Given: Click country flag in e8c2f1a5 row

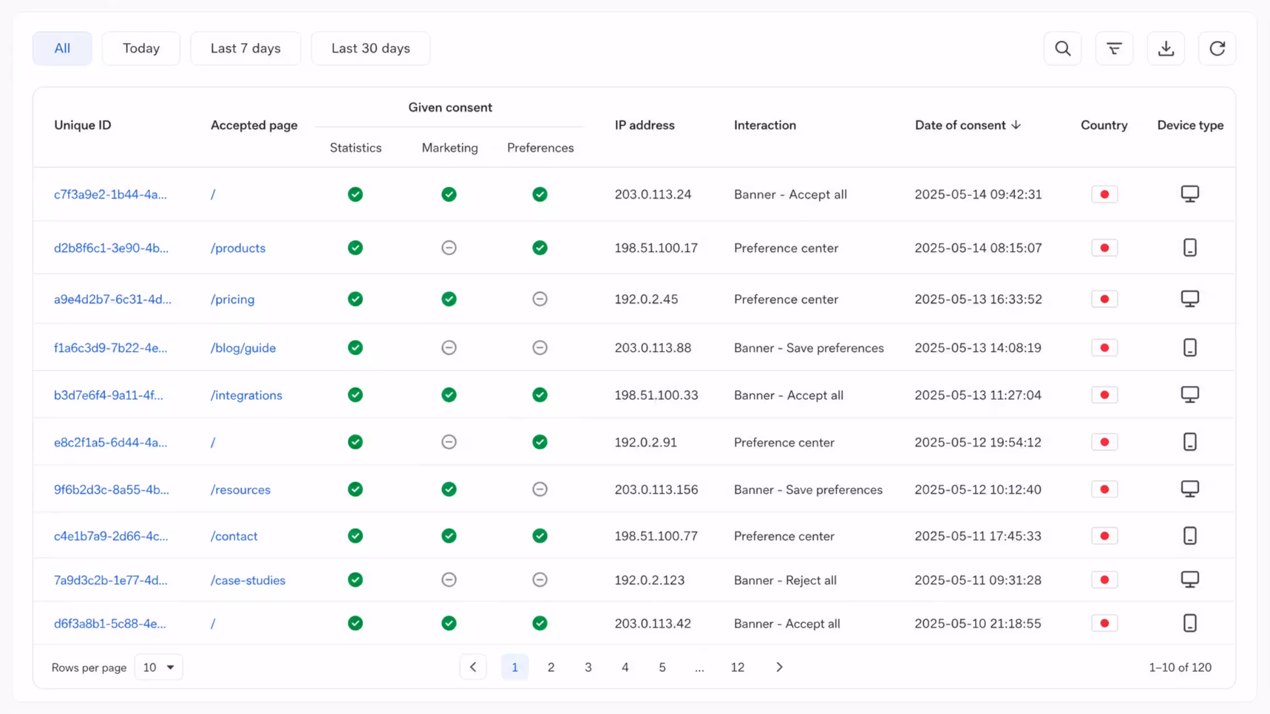Looking at the screenshot, I should (1104, 442).
